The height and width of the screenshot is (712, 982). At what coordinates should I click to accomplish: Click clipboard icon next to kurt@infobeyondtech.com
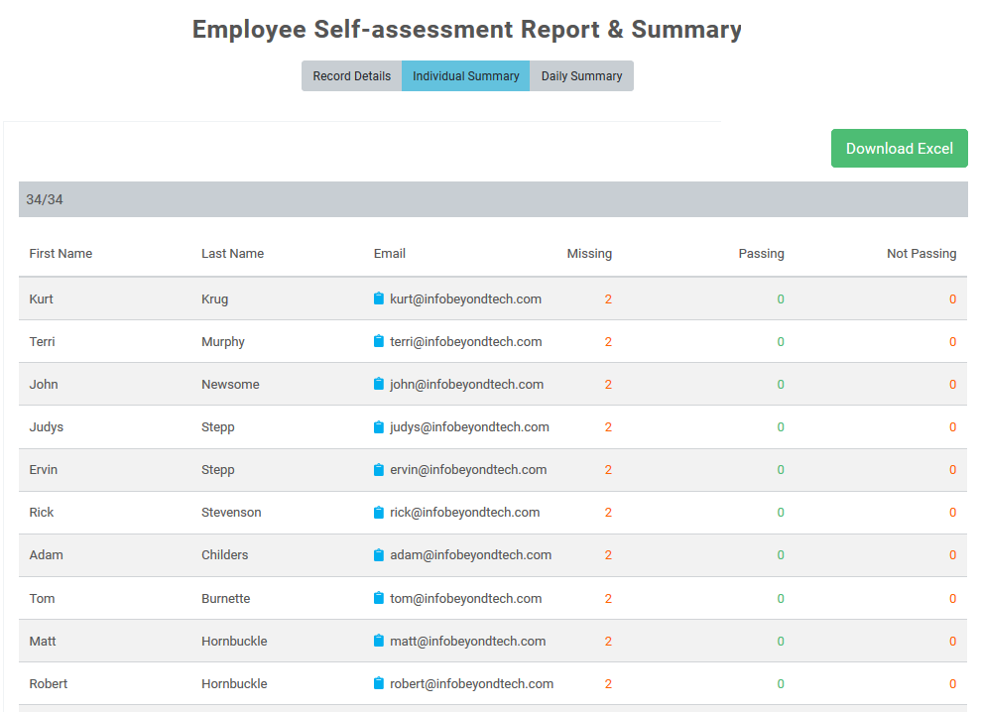click(378, 298)
